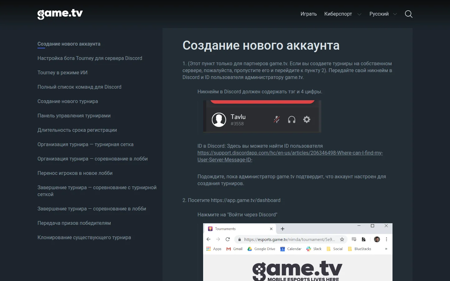Click BlueStacks folder bookmark in browser image
The image size is (450, 281).
point(359,249)
